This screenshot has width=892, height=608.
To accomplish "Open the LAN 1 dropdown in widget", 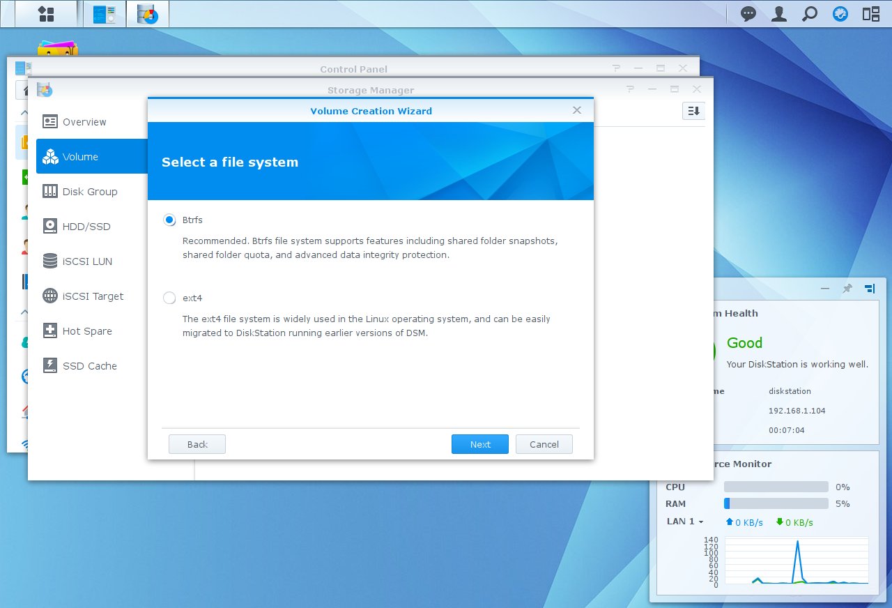I will pos(686,522).
